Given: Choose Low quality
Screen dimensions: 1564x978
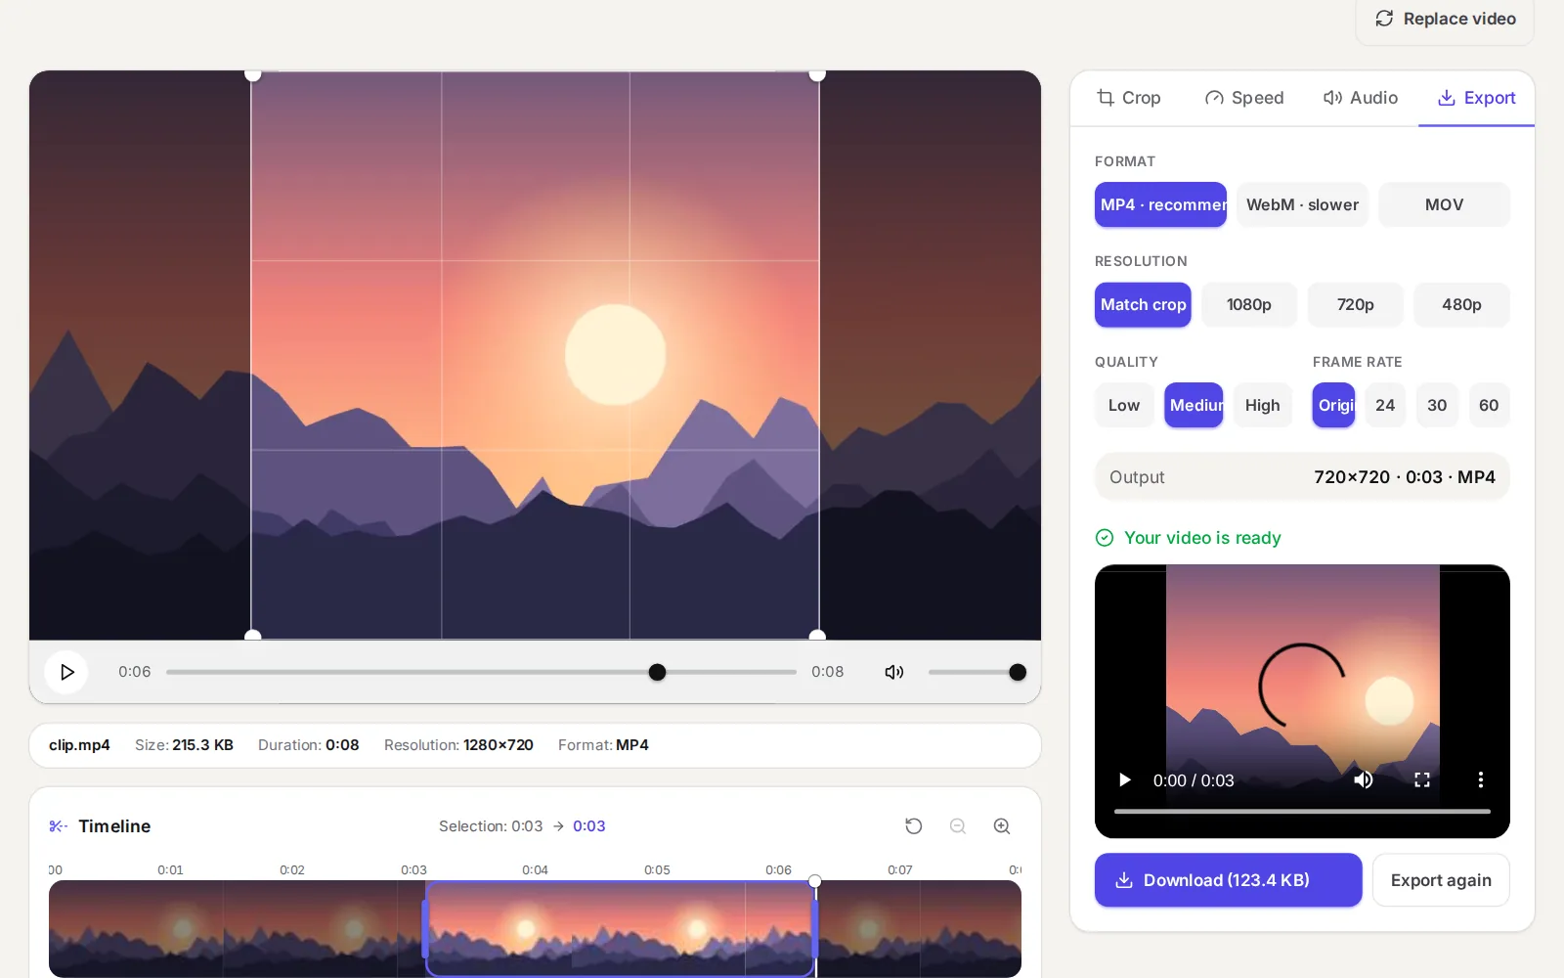Looking at the screenshot, I should coord(1124,405).
